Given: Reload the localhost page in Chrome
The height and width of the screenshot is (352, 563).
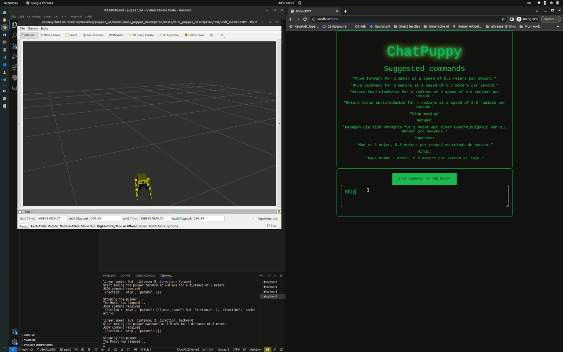Looking at the screenshot, I should [305, 19].
